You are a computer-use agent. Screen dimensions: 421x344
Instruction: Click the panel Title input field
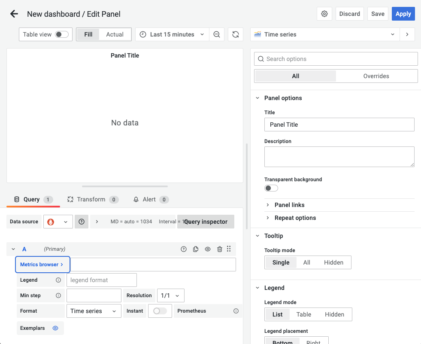click(339, 125)
